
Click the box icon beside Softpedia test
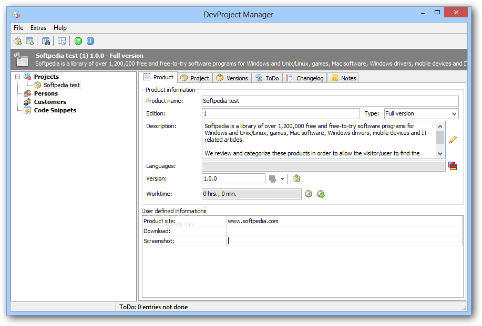click(x=37, y=85)
